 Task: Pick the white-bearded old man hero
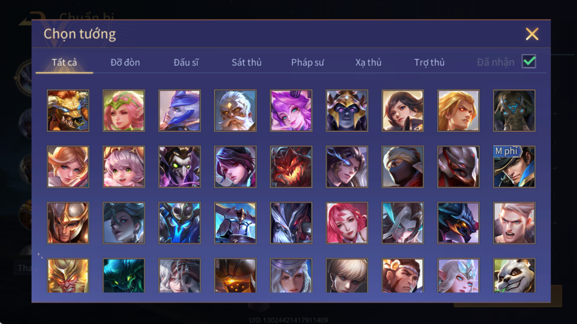(x=235, y=111)
